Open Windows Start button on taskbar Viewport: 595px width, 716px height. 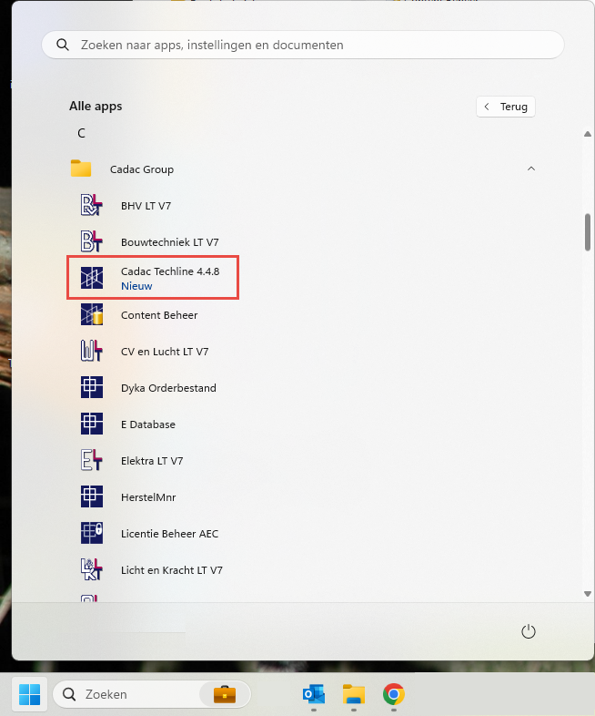click(30, 694)
